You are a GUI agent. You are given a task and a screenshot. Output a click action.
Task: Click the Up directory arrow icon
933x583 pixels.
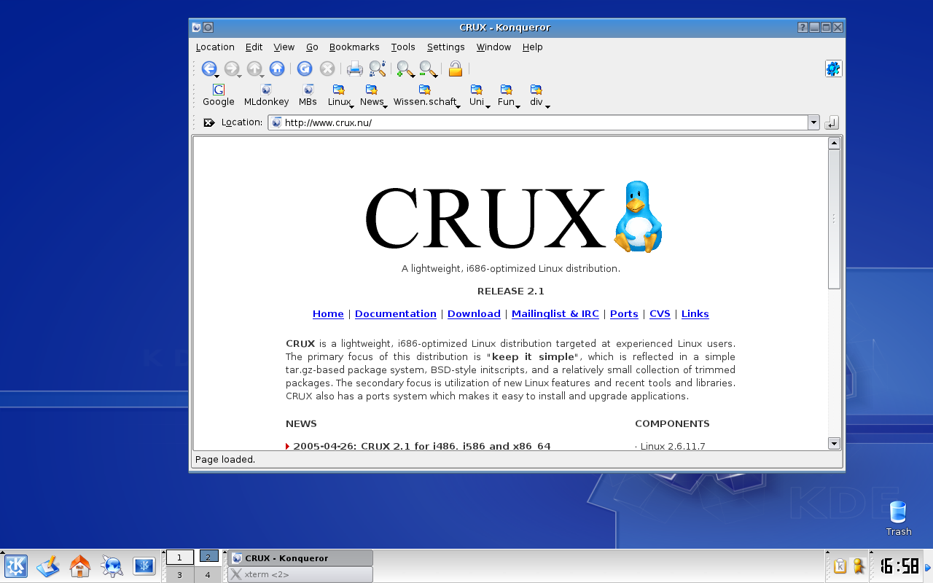tap(254, 69)
